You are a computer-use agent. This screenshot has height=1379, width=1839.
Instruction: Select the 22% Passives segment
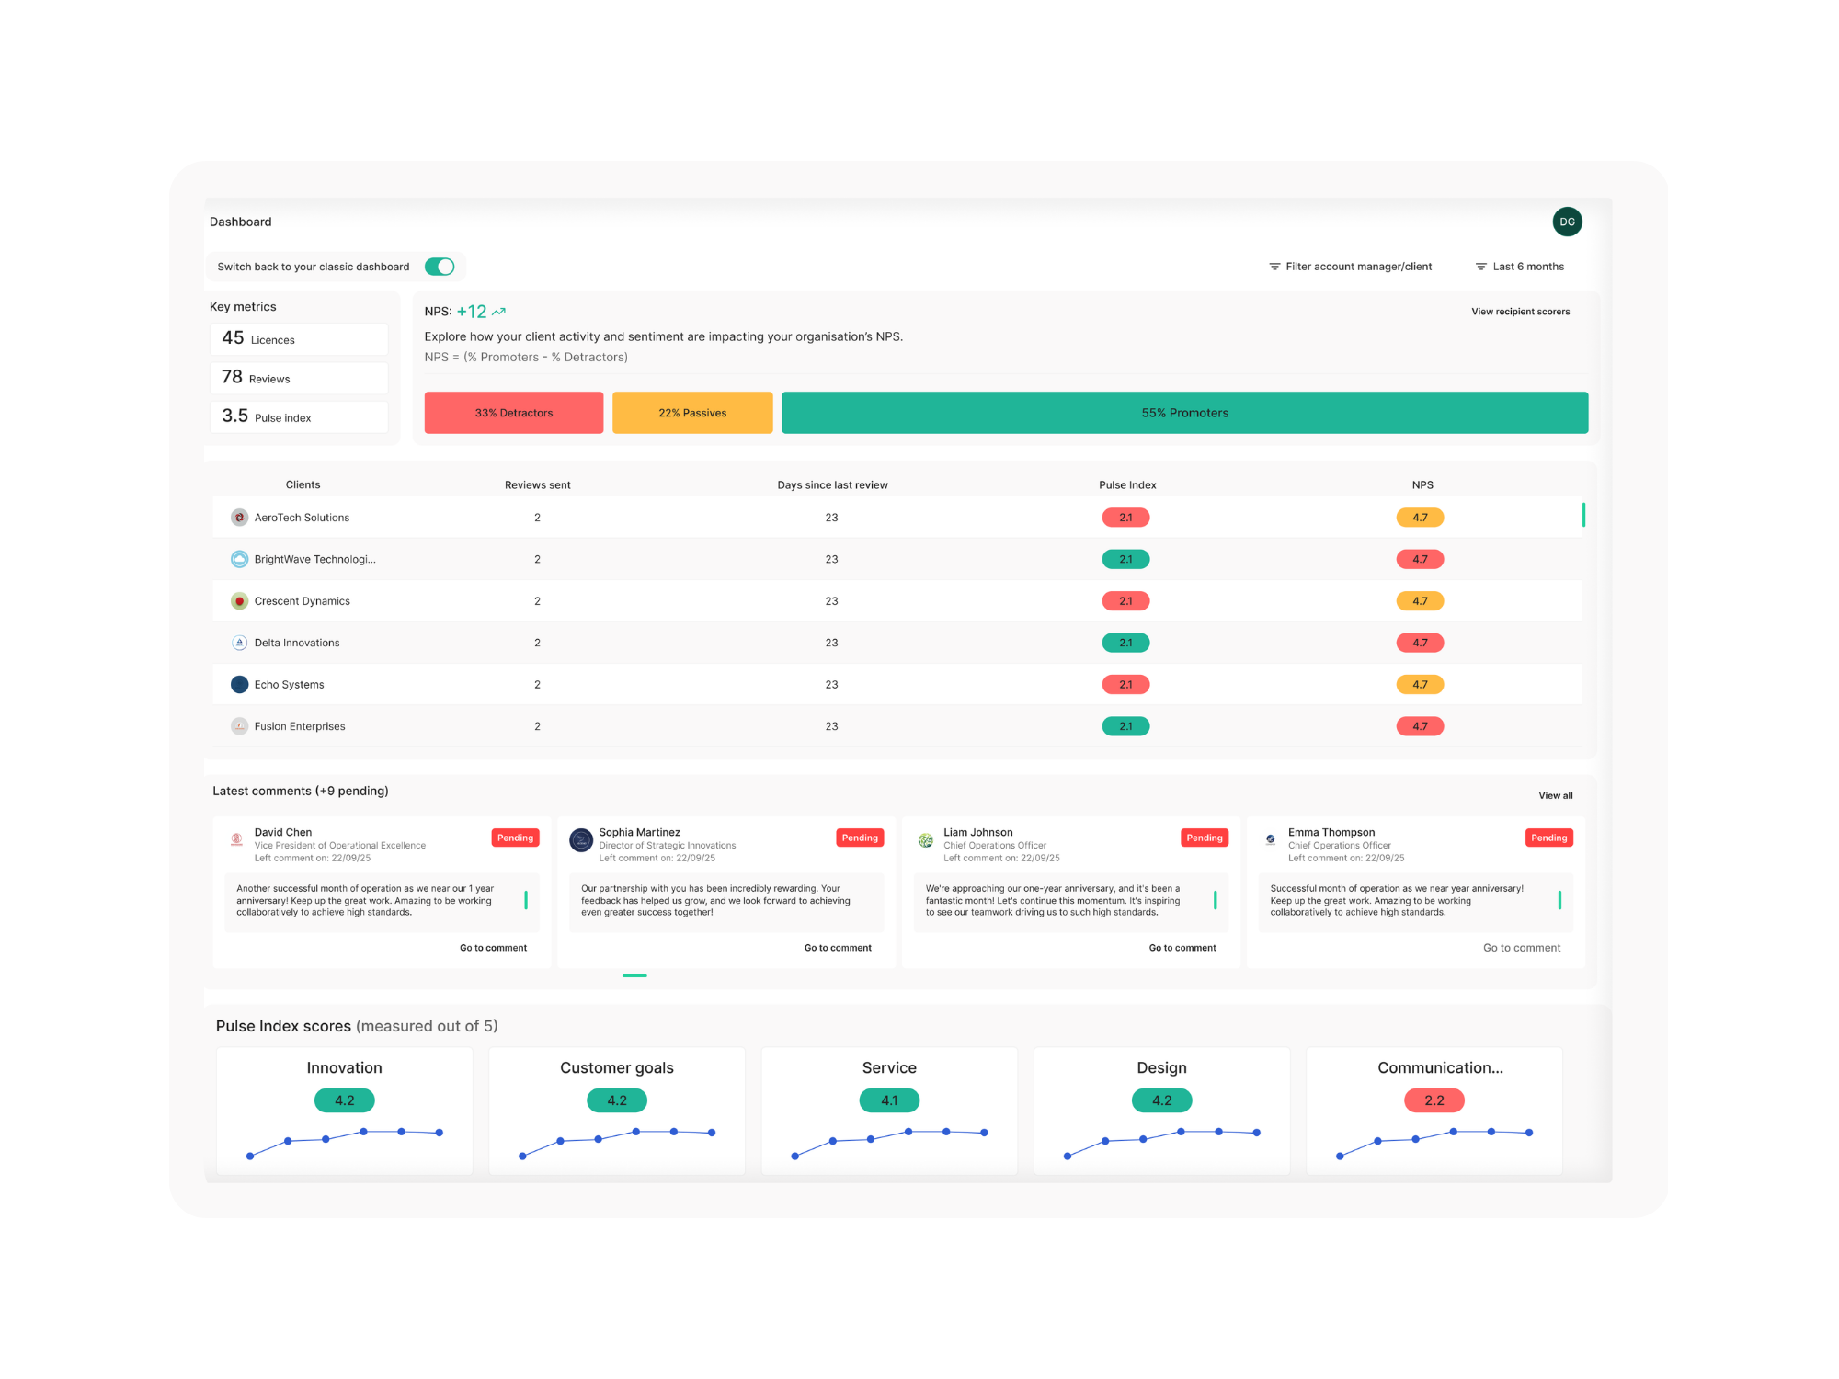tap(692, 413)
